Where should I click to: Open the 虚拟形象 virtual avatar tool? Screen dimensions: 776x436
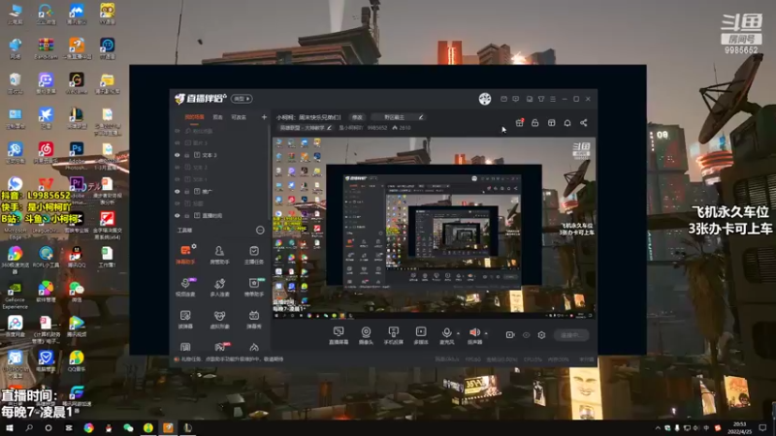[219, 320]
